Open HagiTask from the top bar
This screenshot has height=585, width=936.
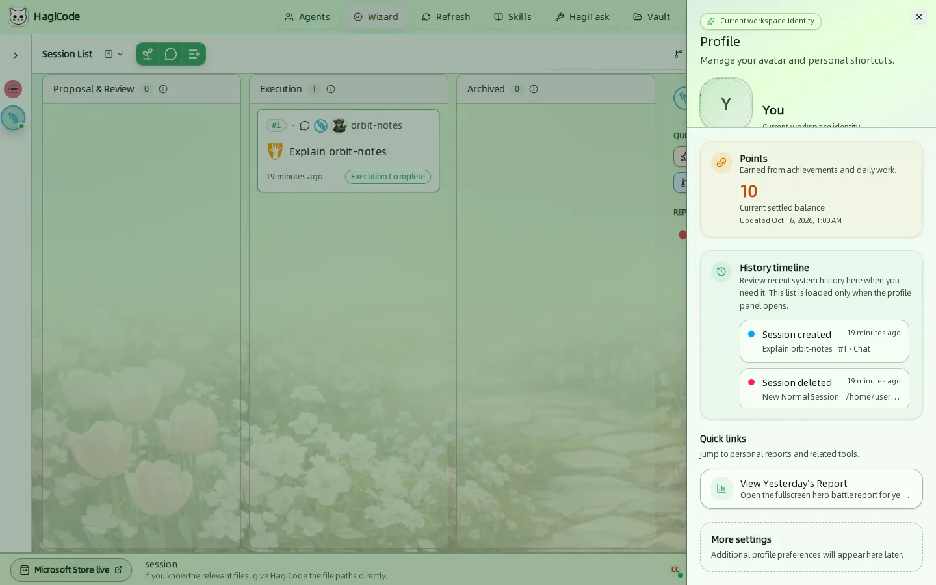pos(582,17)
